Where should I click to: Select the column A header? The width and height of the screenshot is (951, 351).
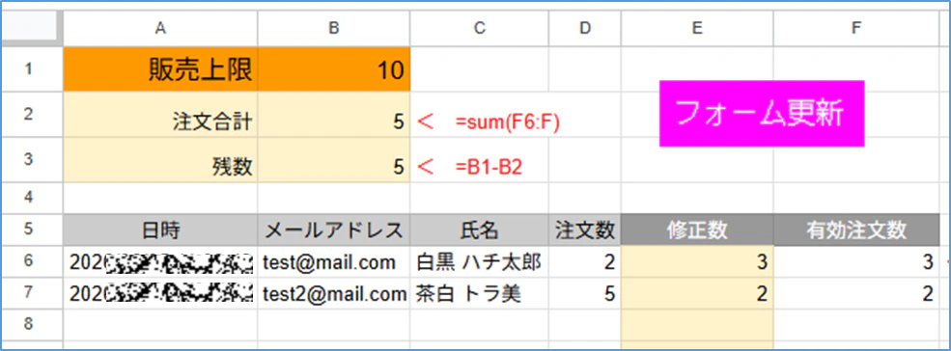(x=160, y=29)
